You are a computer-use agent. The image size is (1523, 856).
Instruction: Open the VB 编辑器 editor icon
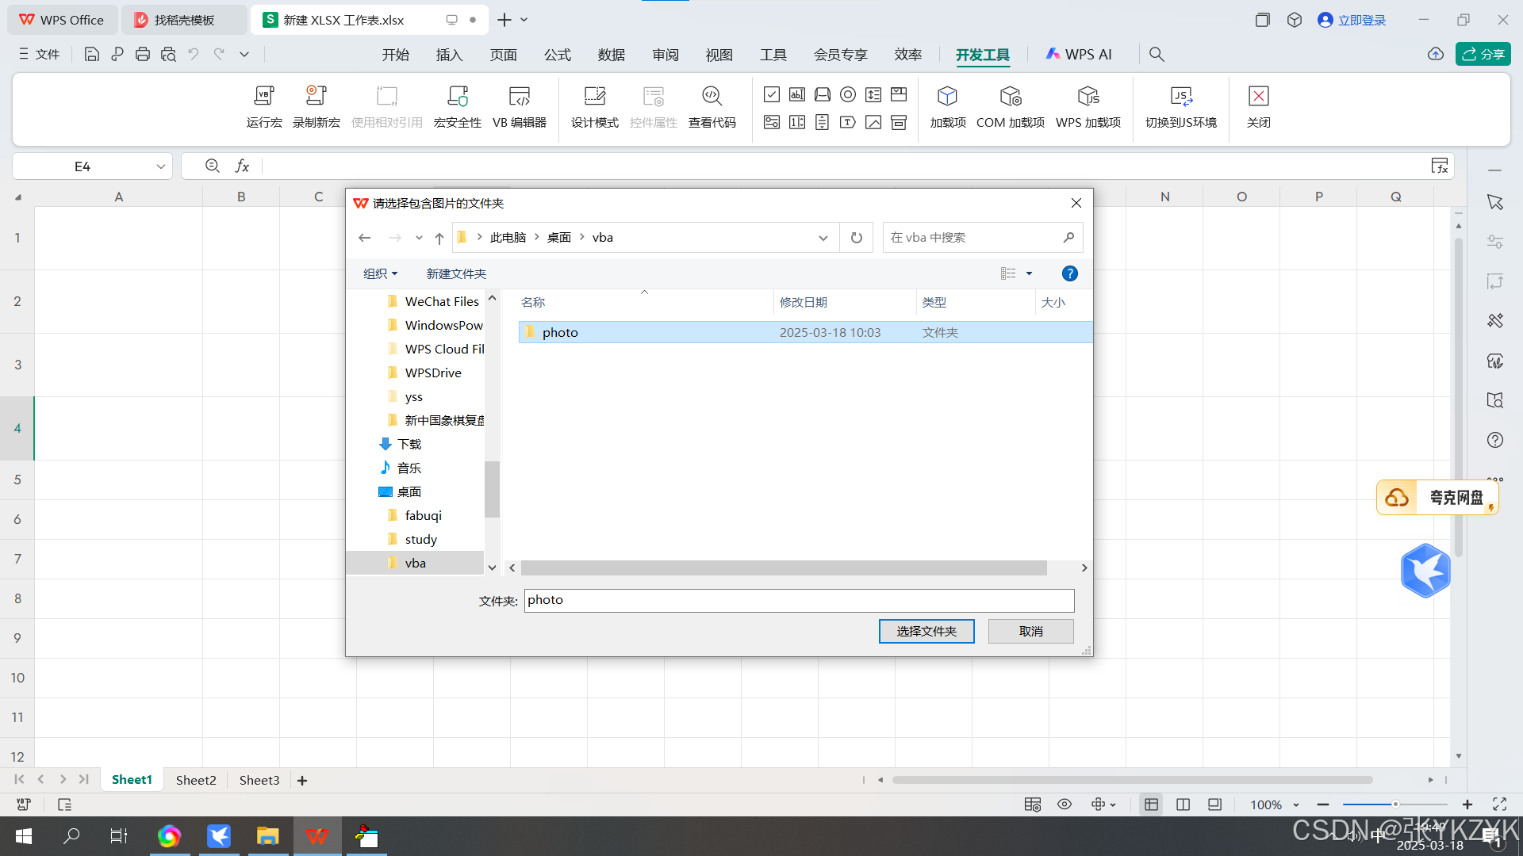[520, 97]
